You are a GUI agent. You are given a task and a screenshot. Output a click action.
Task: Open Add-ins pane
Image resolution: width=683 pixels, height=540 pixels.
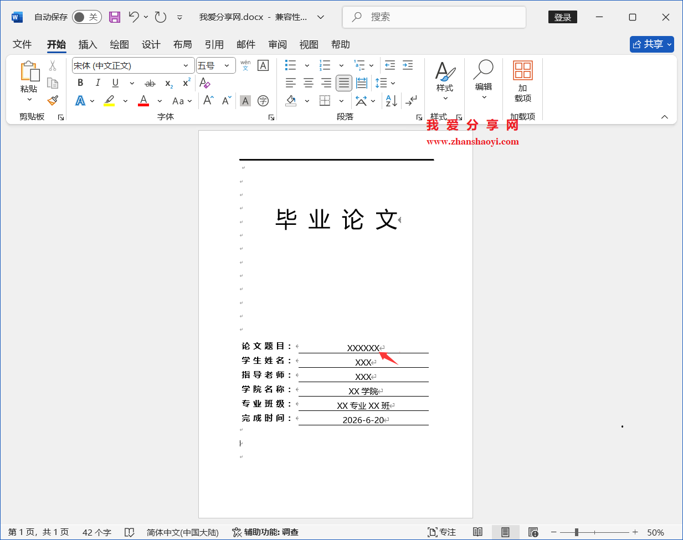pos(523,81)
